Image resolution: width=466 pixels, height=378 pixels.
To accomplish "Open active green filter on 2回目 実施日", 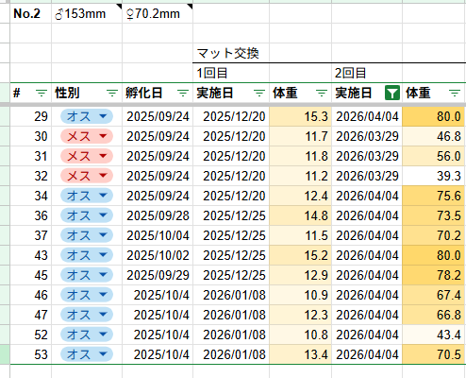I will click(392, 93).
